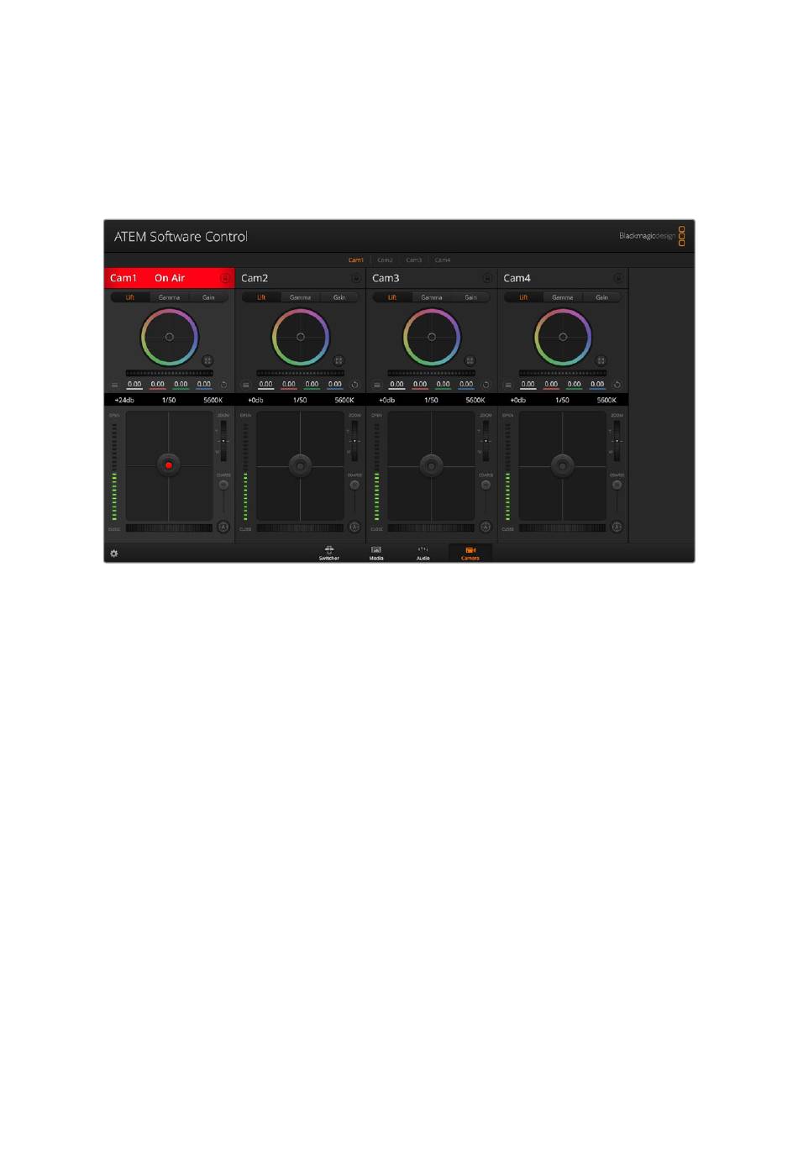Click Cam4 shutter speed 1/50 value
The height and width of the screenshot is (1165, 798).
coord(562,401)
